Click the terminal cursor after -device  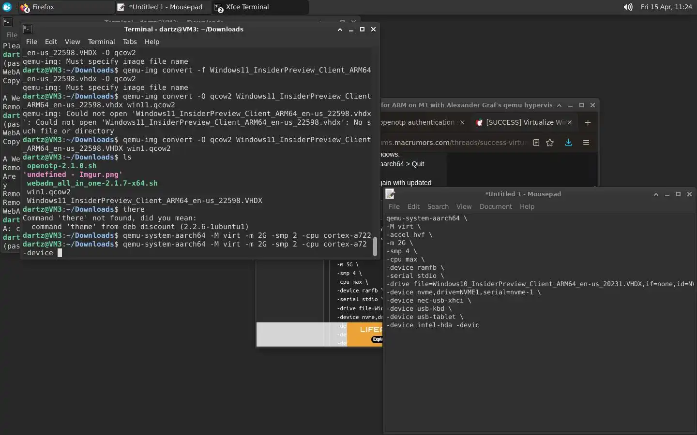[x=60, y=253]
